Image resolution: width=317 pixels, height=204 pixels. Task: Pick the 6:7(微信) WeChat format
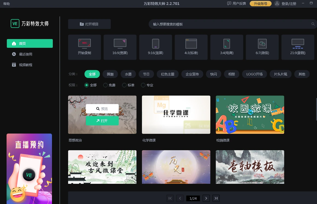(x=262, y=47)
